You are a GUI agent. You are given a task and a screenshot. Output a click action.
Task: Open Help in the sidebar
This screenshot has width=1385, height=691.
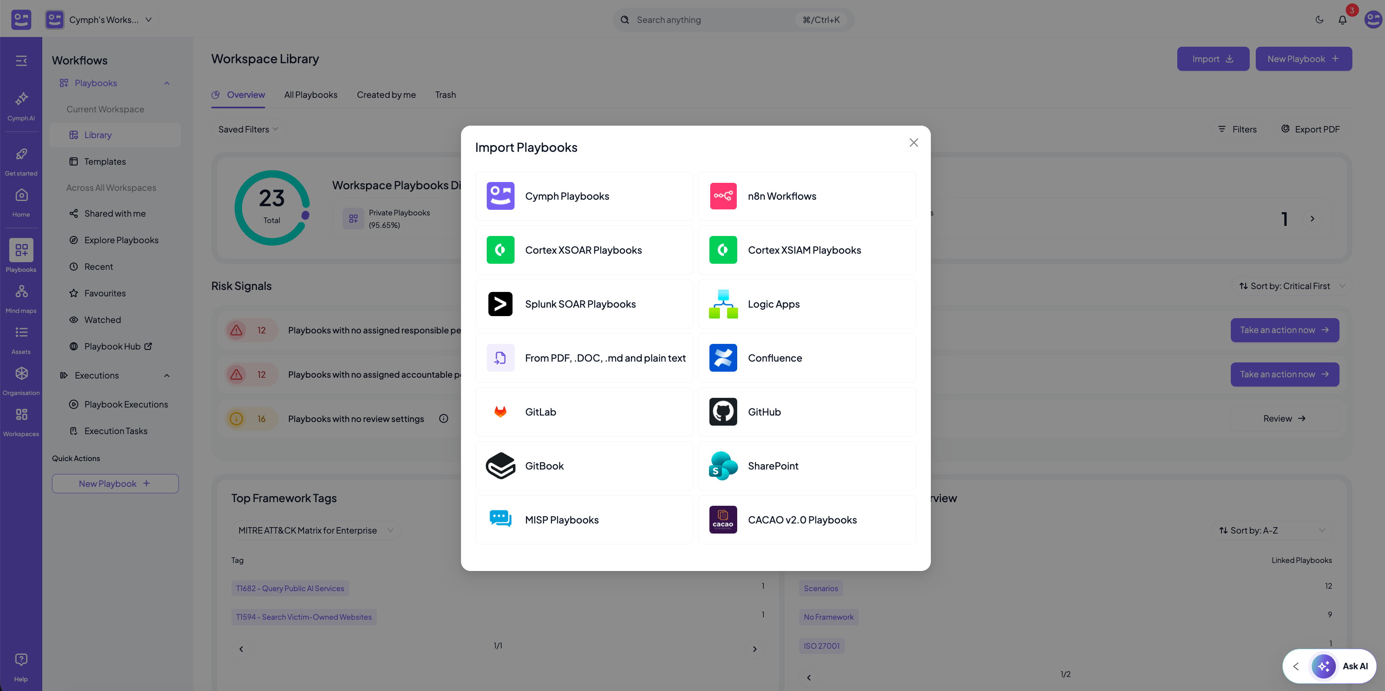point(21,667)
